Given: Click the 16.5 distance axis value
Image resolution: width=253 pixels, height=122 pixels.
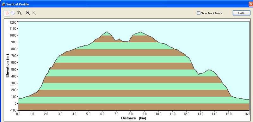Looking at the screenshot, I should [247, 114].
